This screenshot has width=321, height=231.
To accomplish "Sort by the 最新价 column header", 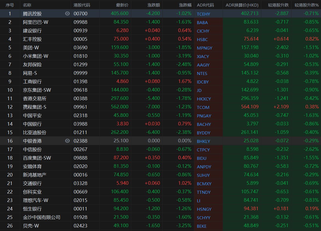I will [122, 5].
